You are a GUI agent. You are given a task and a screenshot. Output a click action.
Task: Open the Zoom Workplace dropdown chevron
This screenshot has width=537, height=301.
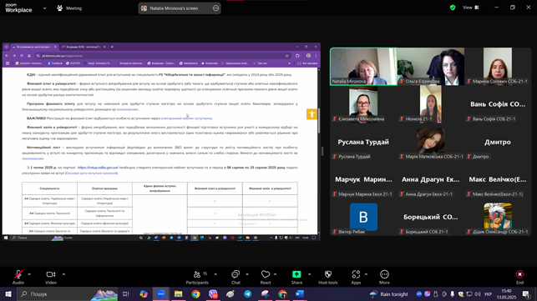44,8
